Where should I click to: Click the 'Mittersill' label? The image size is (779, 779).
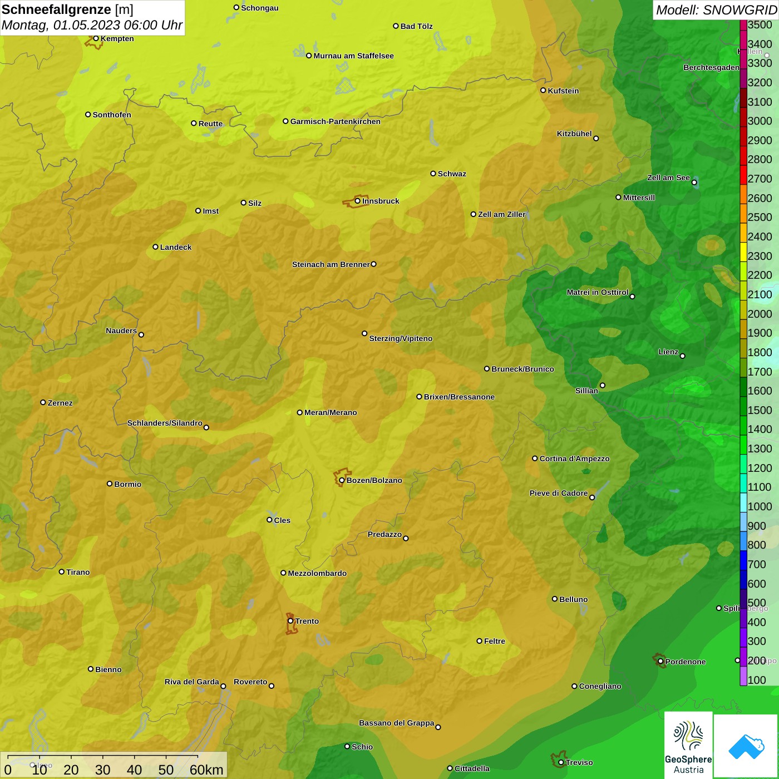(639, 198)
